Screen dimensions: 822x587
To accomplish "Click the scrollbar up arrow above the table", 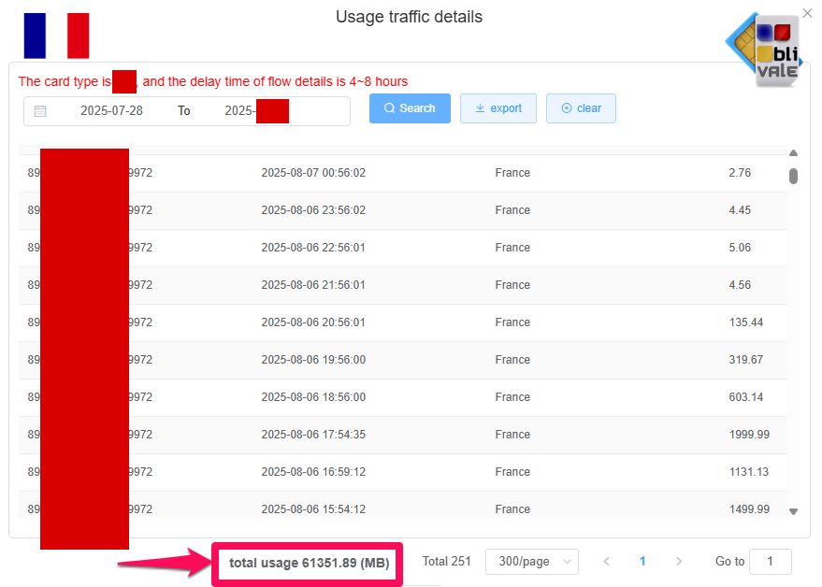I will tap(793, 152).
